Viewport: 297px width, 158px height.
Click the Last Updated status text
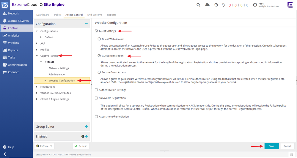point(52,155)
